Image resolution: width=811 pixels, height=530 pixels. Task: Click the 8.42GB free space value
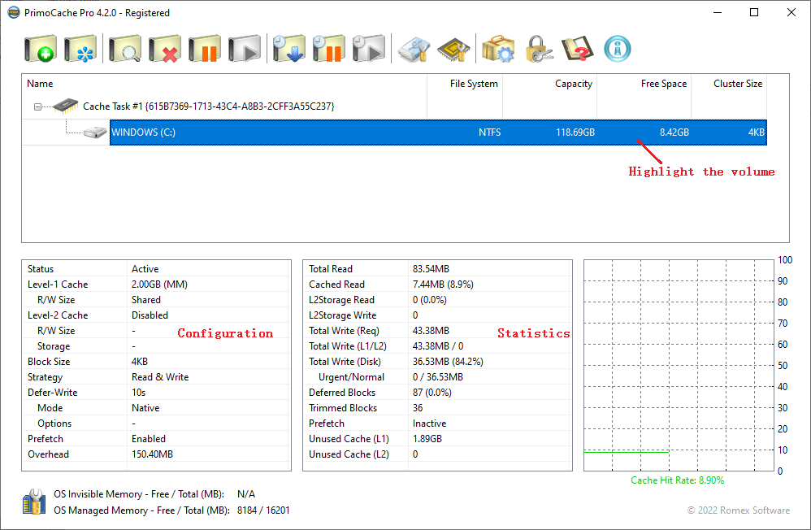pyautogui.click(x=674, y=132)
